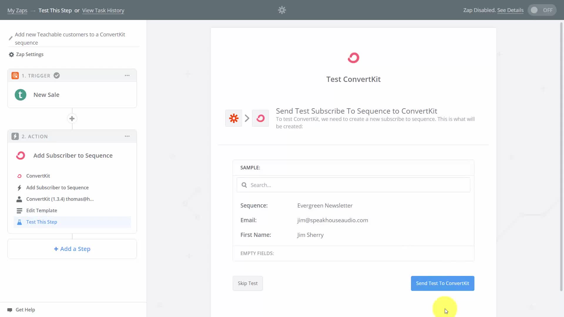Click the small ConvertKit substep icon

click(19, 176)
